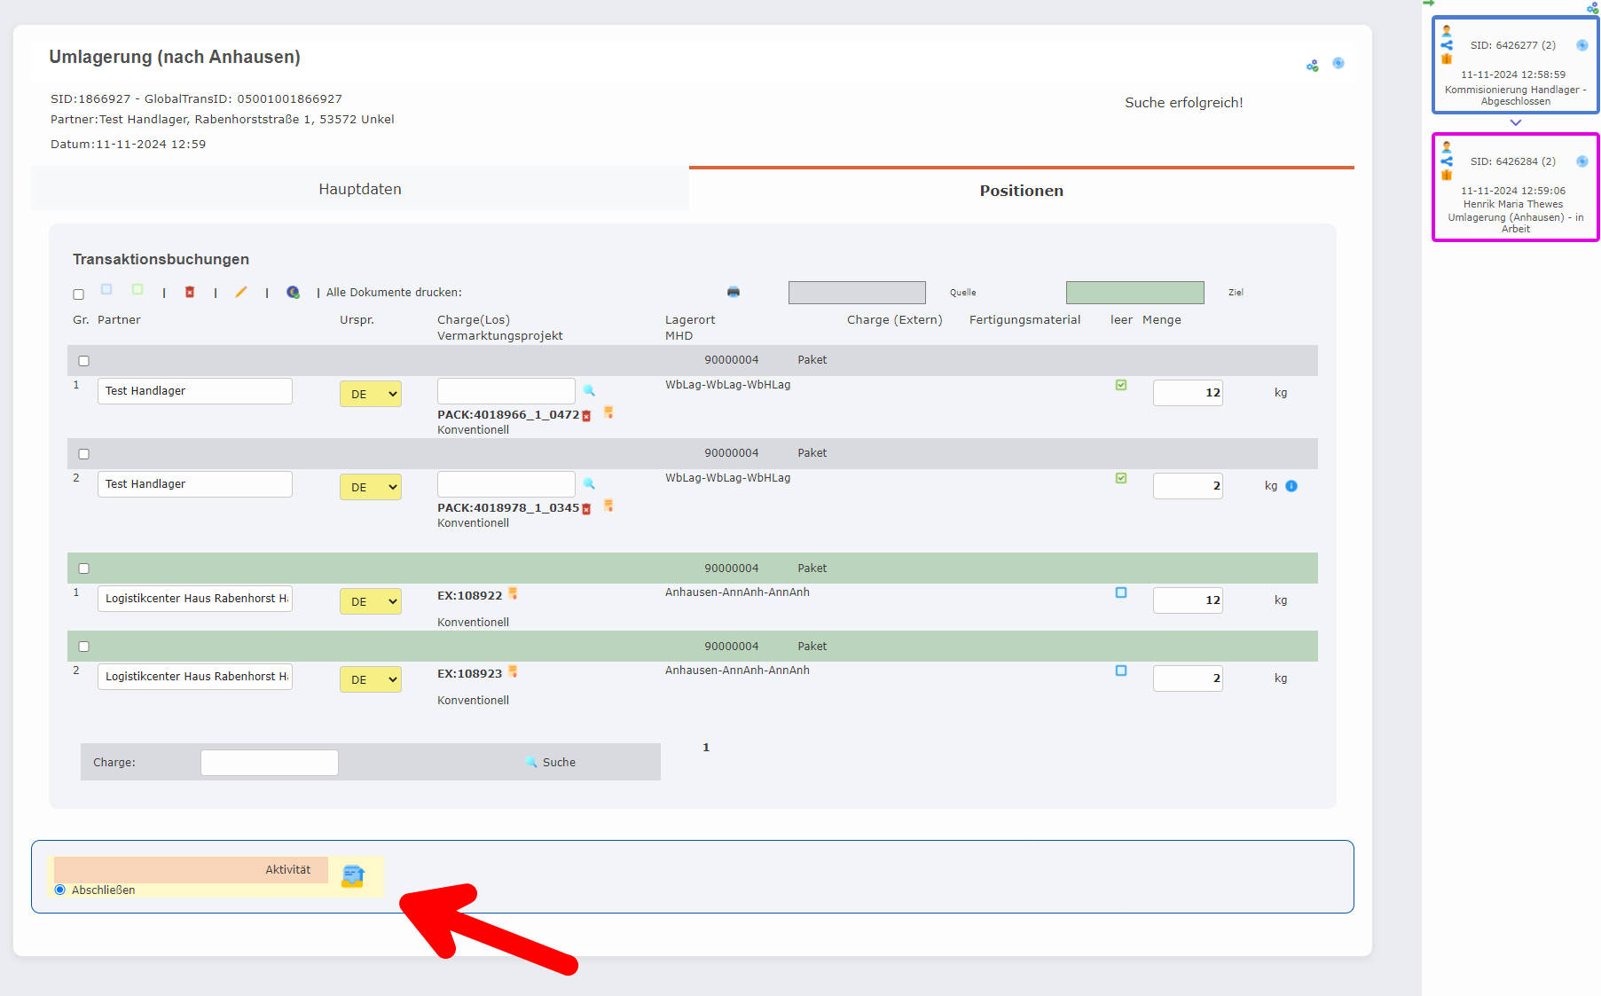1601x996 pixels.
Task: Toggle the checked leer box in first row
Action: [x=1121, y=385]
